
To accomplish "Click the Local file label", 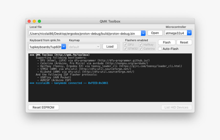I will pos(36,27).
